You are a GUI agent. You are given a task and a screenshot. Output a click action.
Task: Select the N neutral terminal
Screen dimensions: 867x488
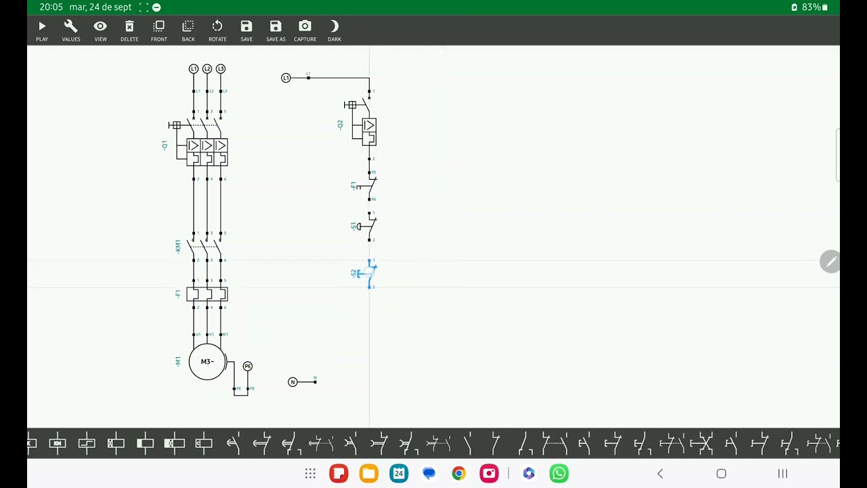tap(293, 382)
